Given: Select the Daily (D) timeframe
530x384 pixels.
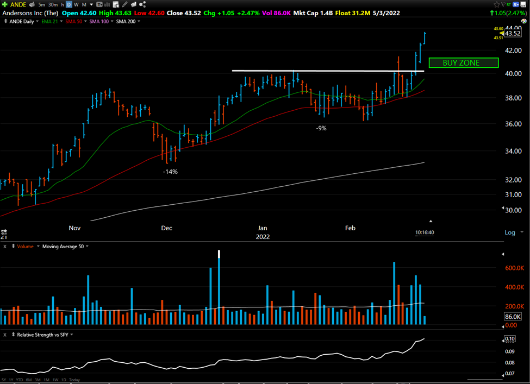Looking at the screenshot, I should 68,5.
